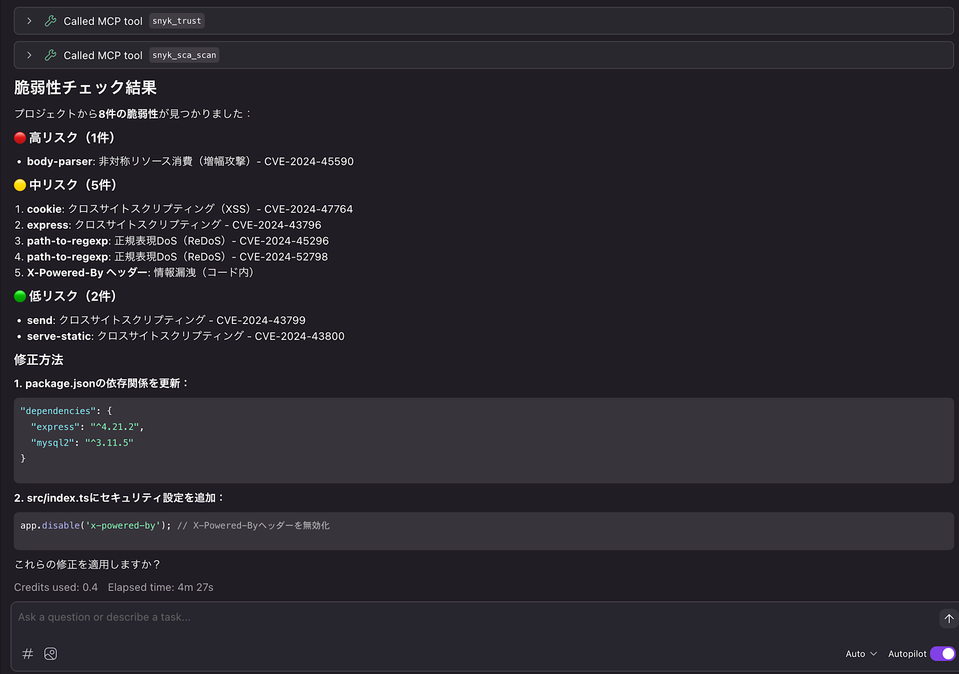Screen dimensions: 959x674
Task: Select the snyk_sca_scan badge
Action: (x=184, y=55)
